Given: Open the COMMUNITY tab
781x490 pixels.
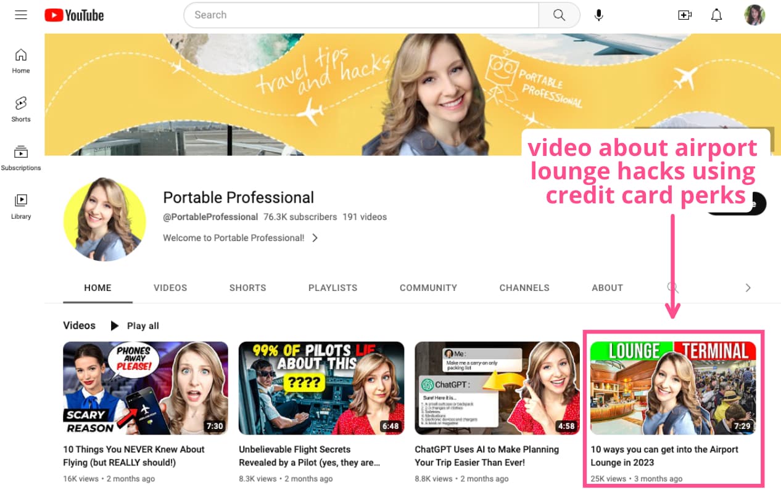Looking at the screenshot, I should click(428, 288).
